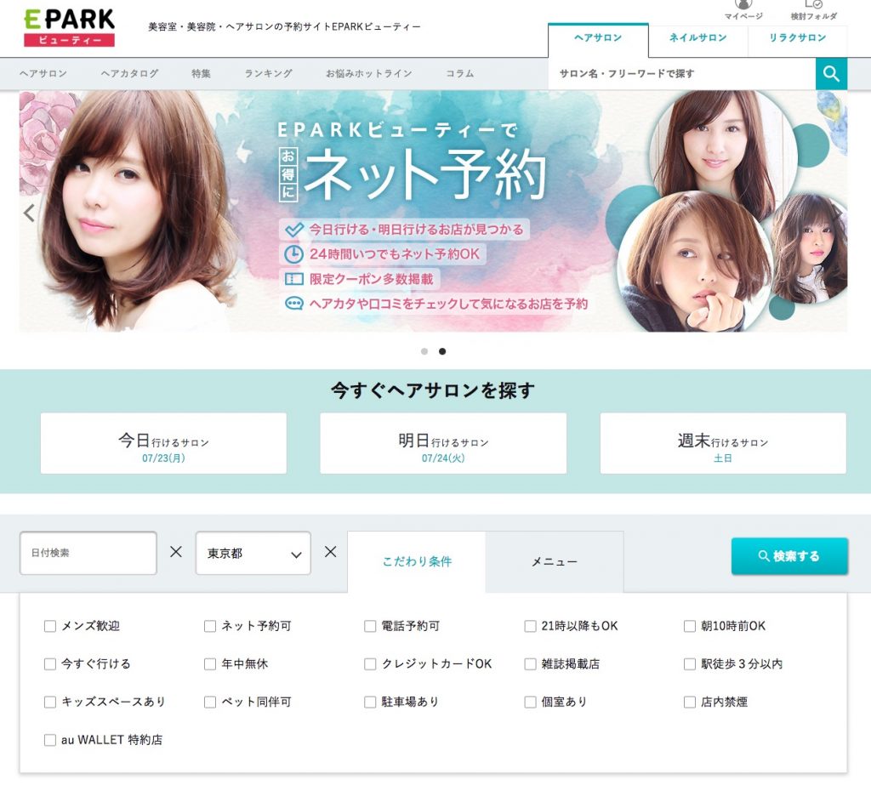This screenshot has width=871, height=785.
Task: Open ヘアカタログ navigation item
Action: pyautogui.click(x=129, y=73)
